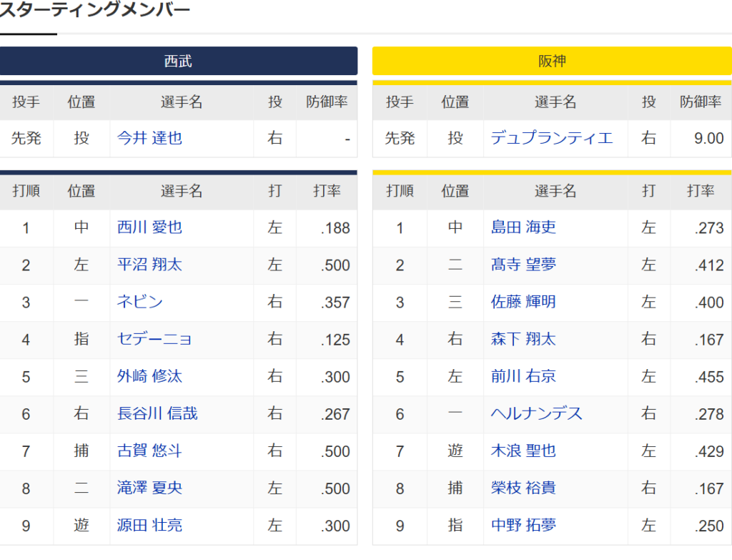This screenshot has height=560, width=732.
Task: Select position 捕 in 古賀 悠斗 row
Action: tap(81, 451)
